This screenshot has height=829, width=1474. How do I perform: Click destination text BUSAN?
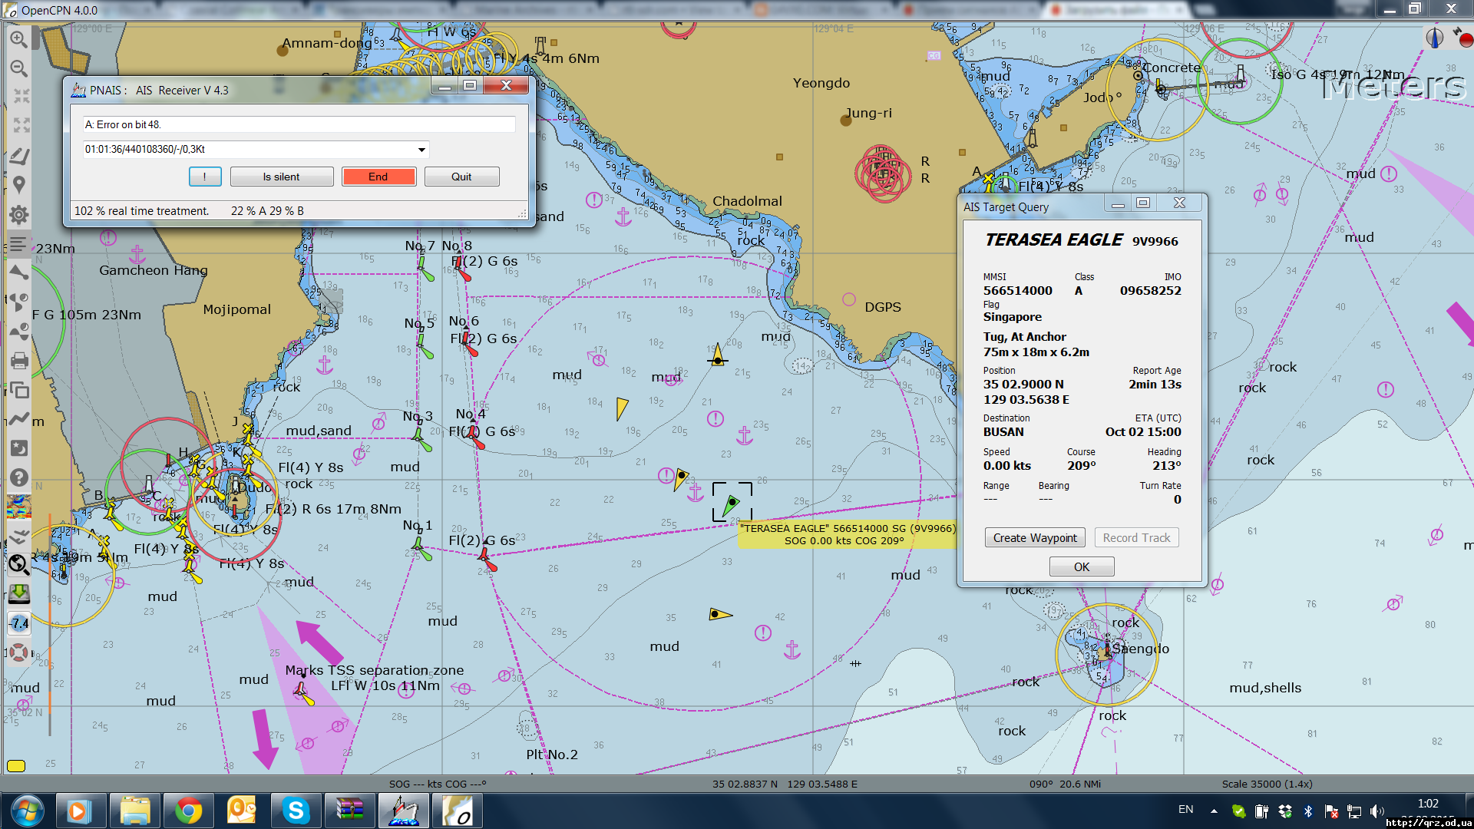click(x=1003, y=432)
